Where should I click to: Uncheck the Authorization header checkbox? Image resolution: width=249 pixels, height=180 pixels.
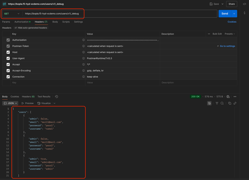point(8,40)
